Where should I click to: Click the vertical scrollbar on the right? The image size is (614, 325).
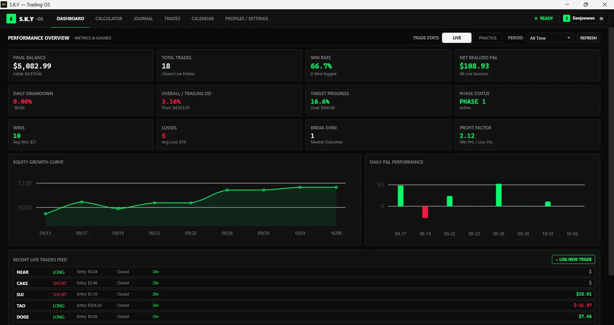pyautogui.click(x=611, y=151)
